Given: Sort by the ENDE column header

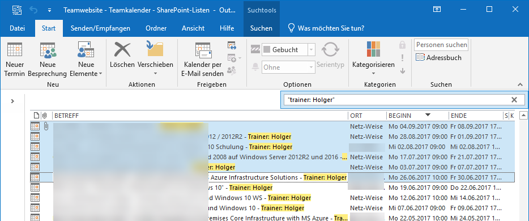Looking at the screenshot, I should point(476,116).
